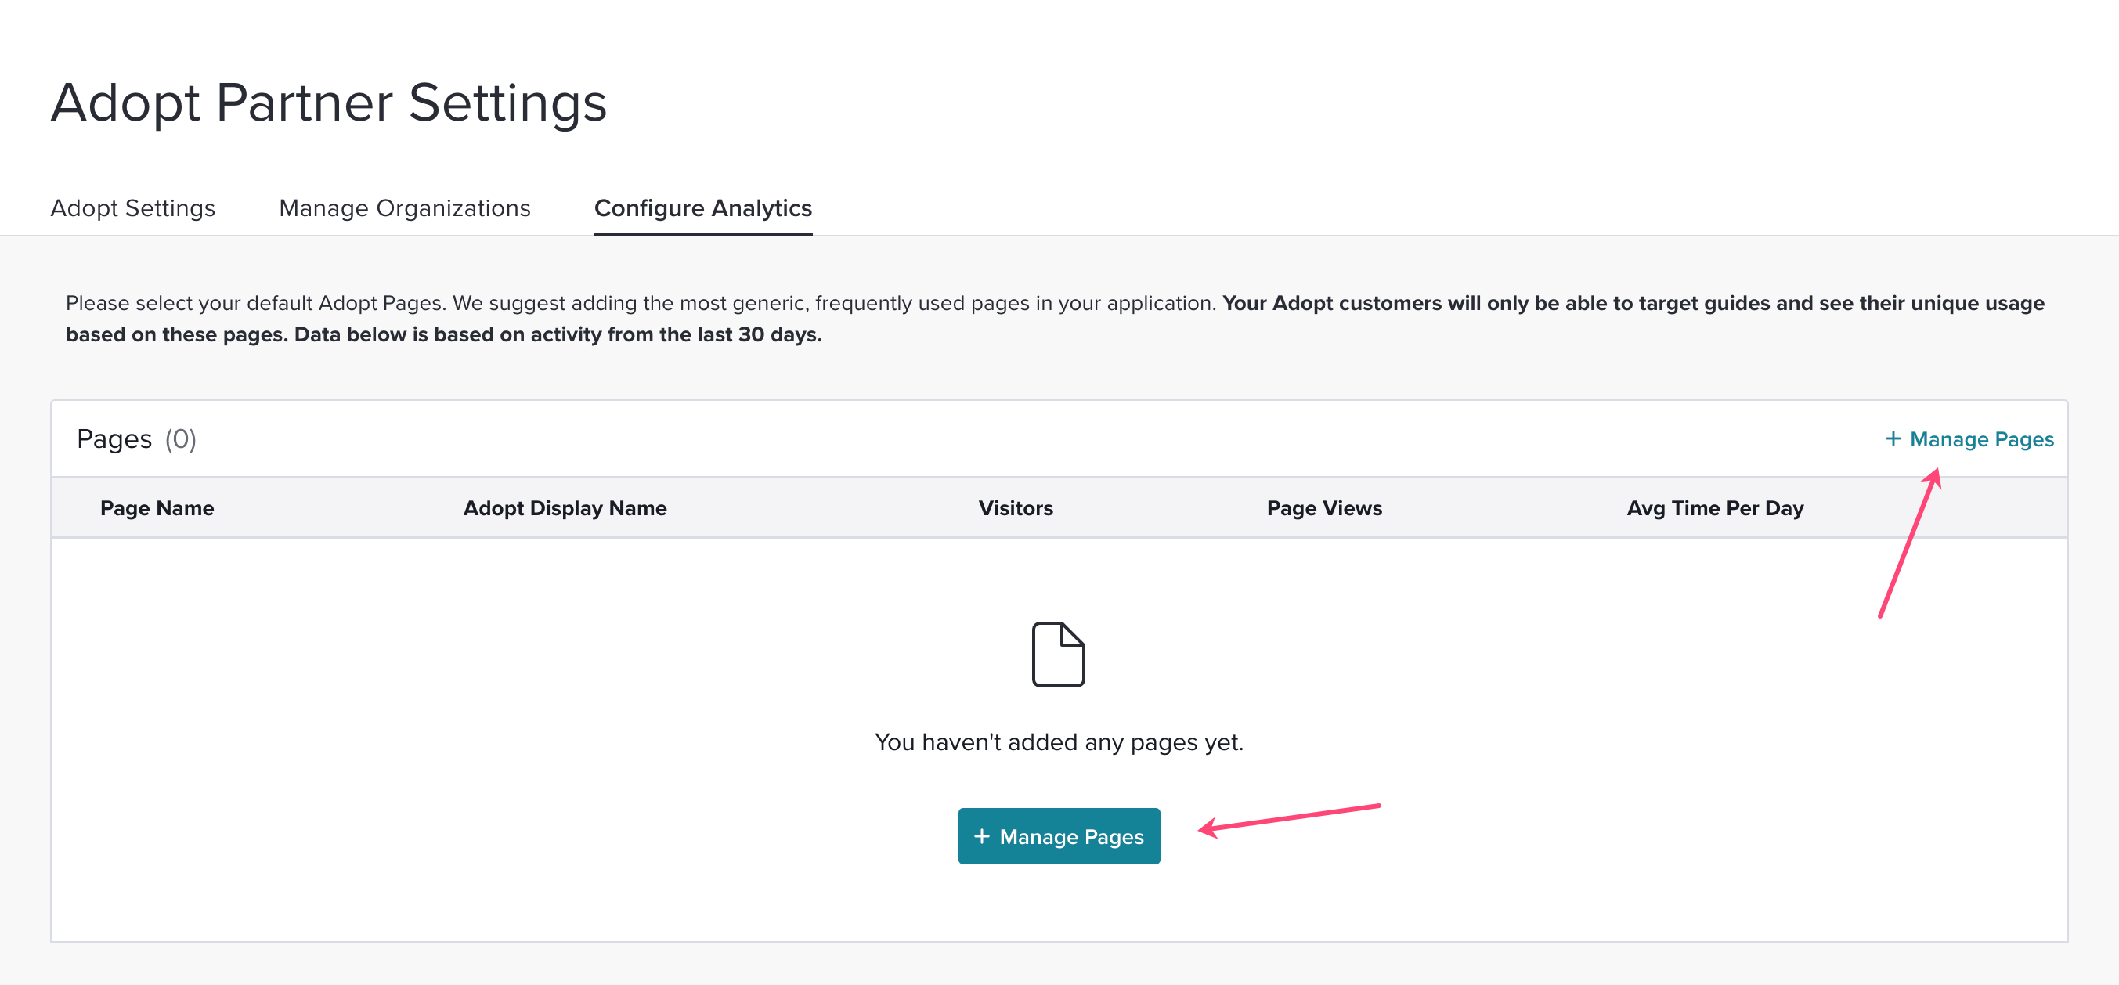Click the Adopt Partner Settings title
Screen dimensions: 2119x985
click(328, 103)
